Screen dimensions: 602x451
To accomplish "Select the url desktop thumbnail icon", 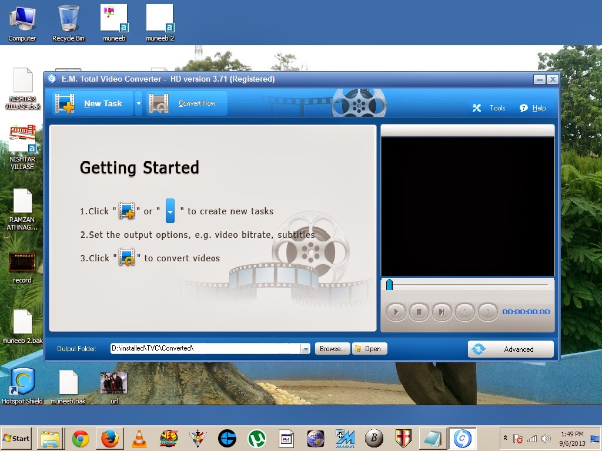I will click(114, 388).
